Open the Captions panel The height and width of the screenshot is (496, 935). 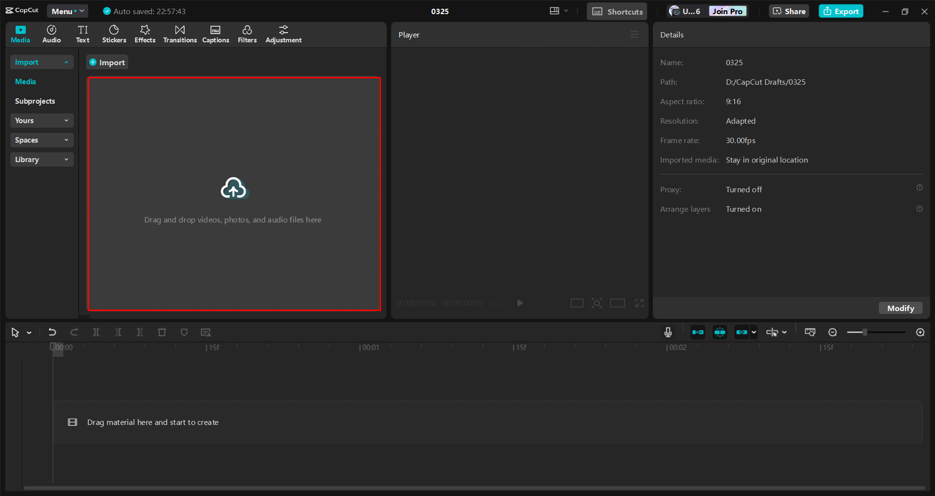pos(215,34)
